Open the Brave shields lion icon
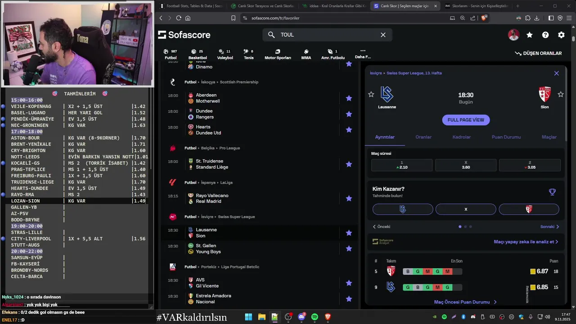Image resolution: width=576 pixels, height=324 pixels. pyautogui.click(x=484, y=18)
